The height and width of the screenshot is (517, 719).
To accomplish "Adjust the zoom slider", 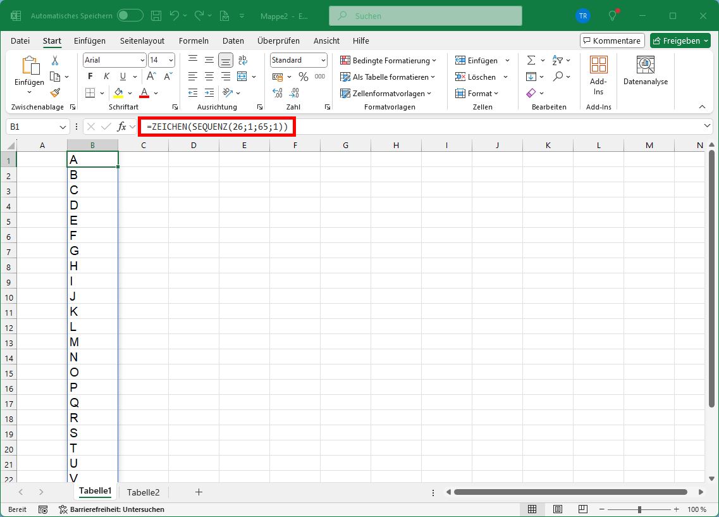I will click(x=641, y=509).
